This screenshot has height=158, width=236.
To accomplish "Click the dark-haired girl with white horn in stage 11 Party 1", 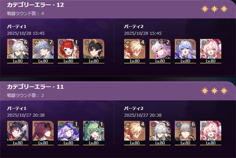I will [x=18, y=133].
